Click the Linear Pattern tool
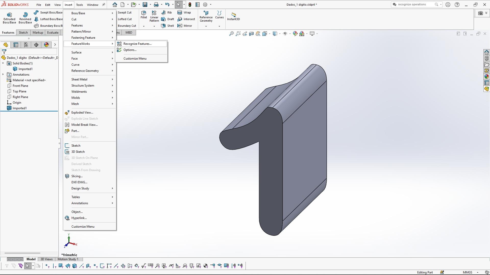Screen dimensions: 490x275 coord(154,16)
